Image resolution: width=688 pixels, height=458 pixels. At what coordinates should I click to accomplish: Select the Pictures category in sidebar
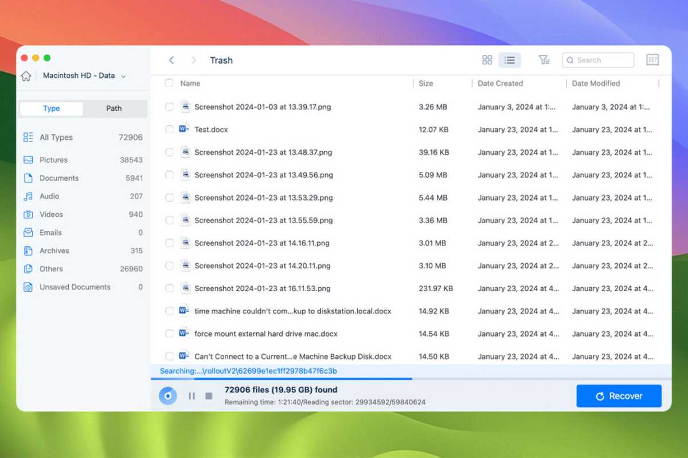(x=52, y=159)
